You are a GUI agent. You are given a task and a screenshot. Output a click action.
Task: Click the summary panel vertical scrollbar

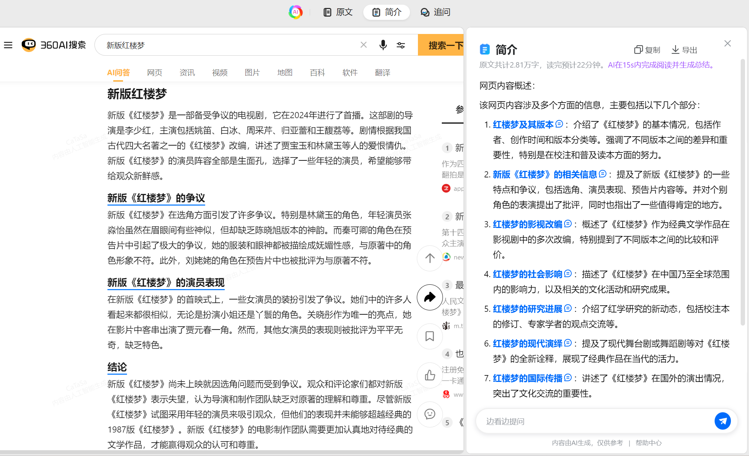(x=743, y=192)
